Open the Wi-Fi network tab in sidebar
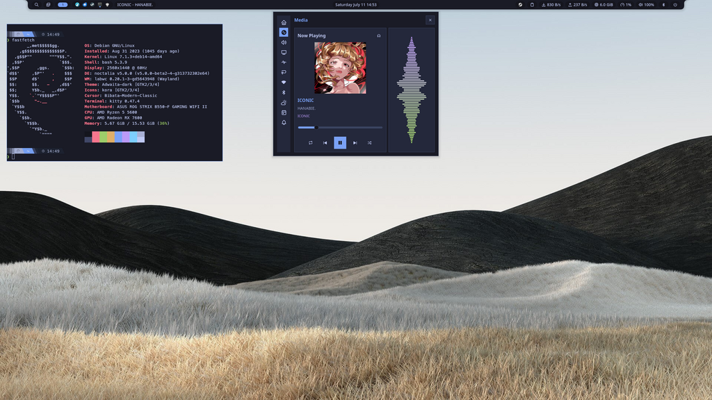The image size is (712, 400). [x=284, y=82]
